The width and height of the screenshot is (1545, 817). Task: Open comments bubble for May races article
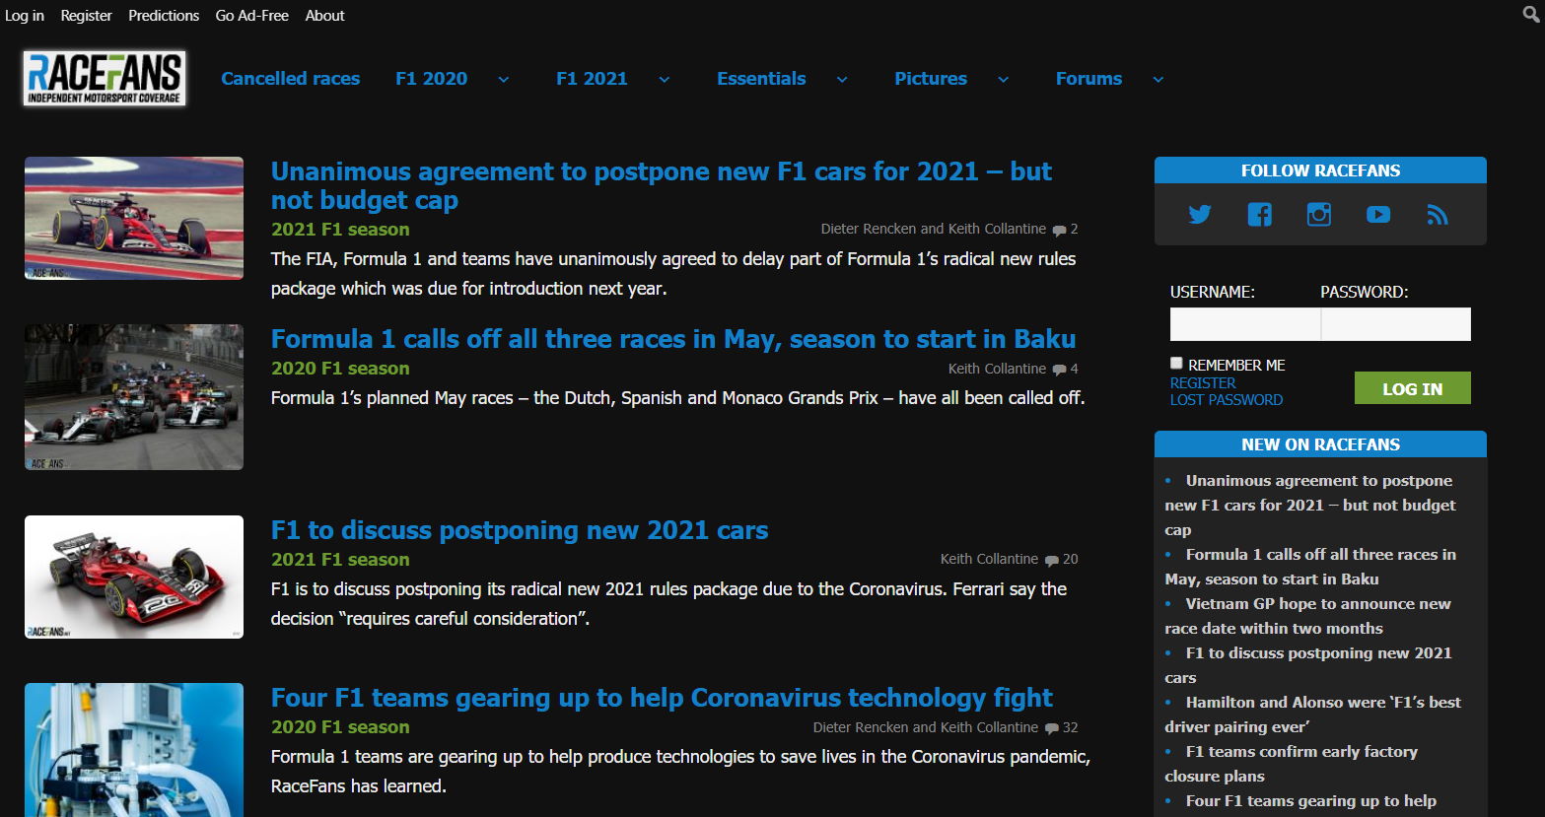(1059, 370)
